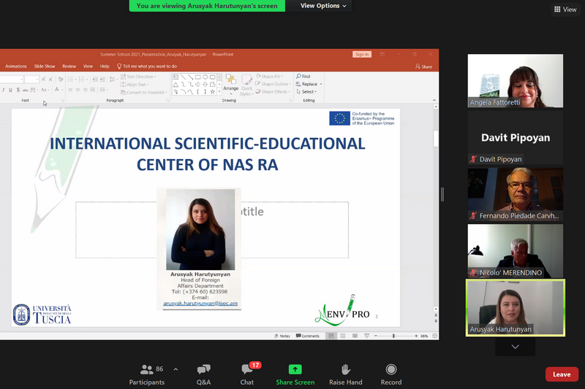Image resolution: width=585 pixels, height=389 pixels.
Task: Open the Align Text menu
Action: (135, 85)
